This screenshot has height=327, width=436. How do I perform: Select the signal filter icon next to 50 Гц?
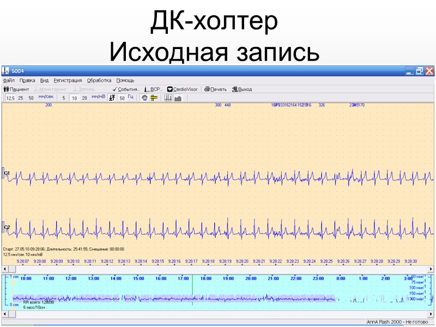click(112, 98)
